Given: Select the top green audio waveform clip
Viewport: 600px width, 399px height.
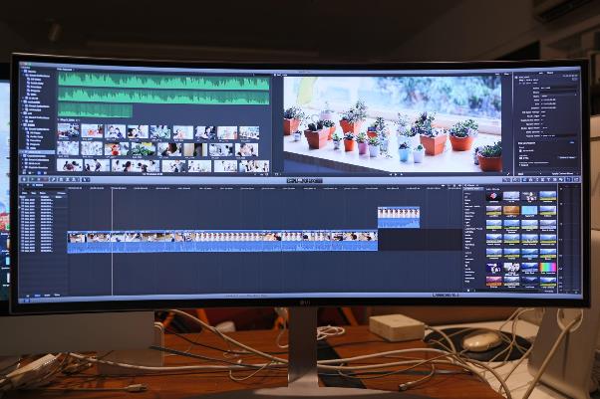Looking at the screenshot, I should [163, 82].
